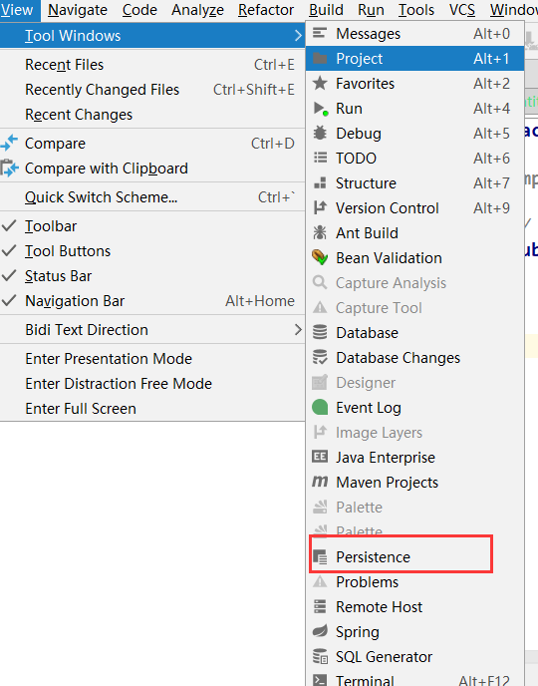Expand the Tool Windows submenu arrow
The width and height of the screenshot is (538, 686).
(298, 36)
